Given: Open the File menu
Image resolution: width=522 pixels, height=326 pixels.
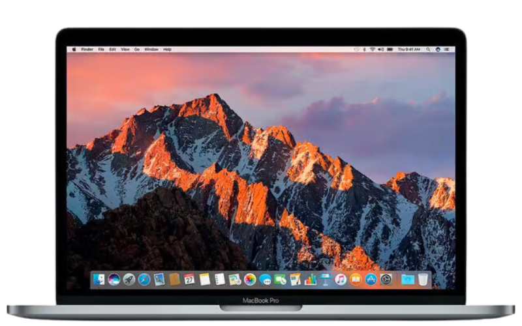Looking at the screenshot, I should click(x=101, y=50).
